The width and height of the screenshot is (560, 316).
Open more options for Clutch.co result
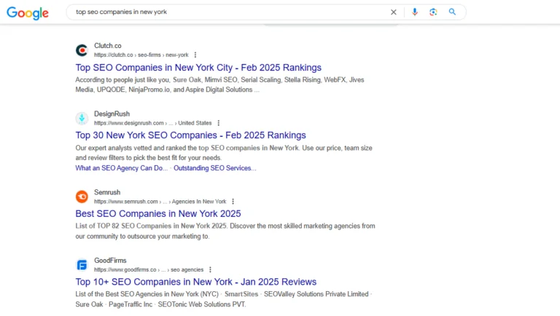tap(195, 55)
